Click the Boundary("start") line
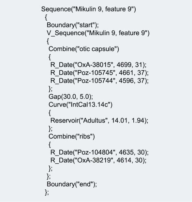The width and height of the screenshot is (192, 202). [73, 25]
